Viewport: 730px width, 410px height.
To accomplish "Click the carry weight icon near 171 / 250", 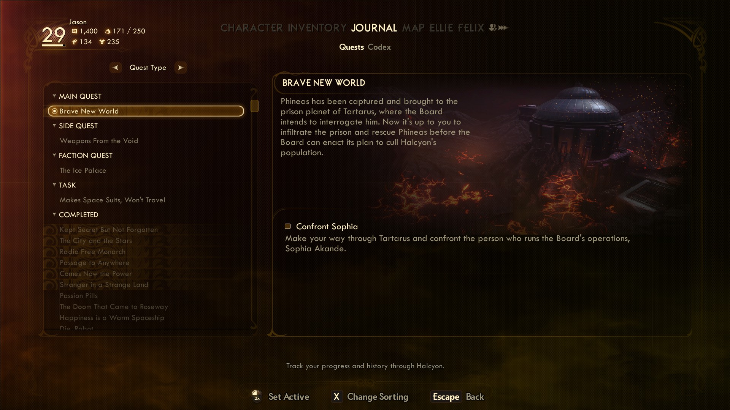I will (108, 32).
